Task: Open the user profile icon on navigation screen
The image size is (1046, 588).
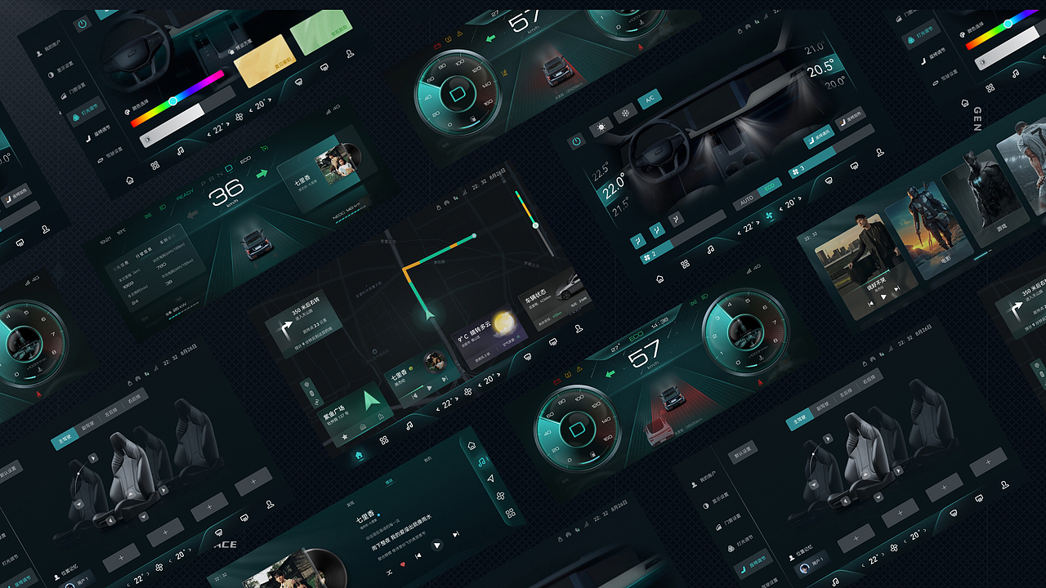Action: [x=579, y=327]
